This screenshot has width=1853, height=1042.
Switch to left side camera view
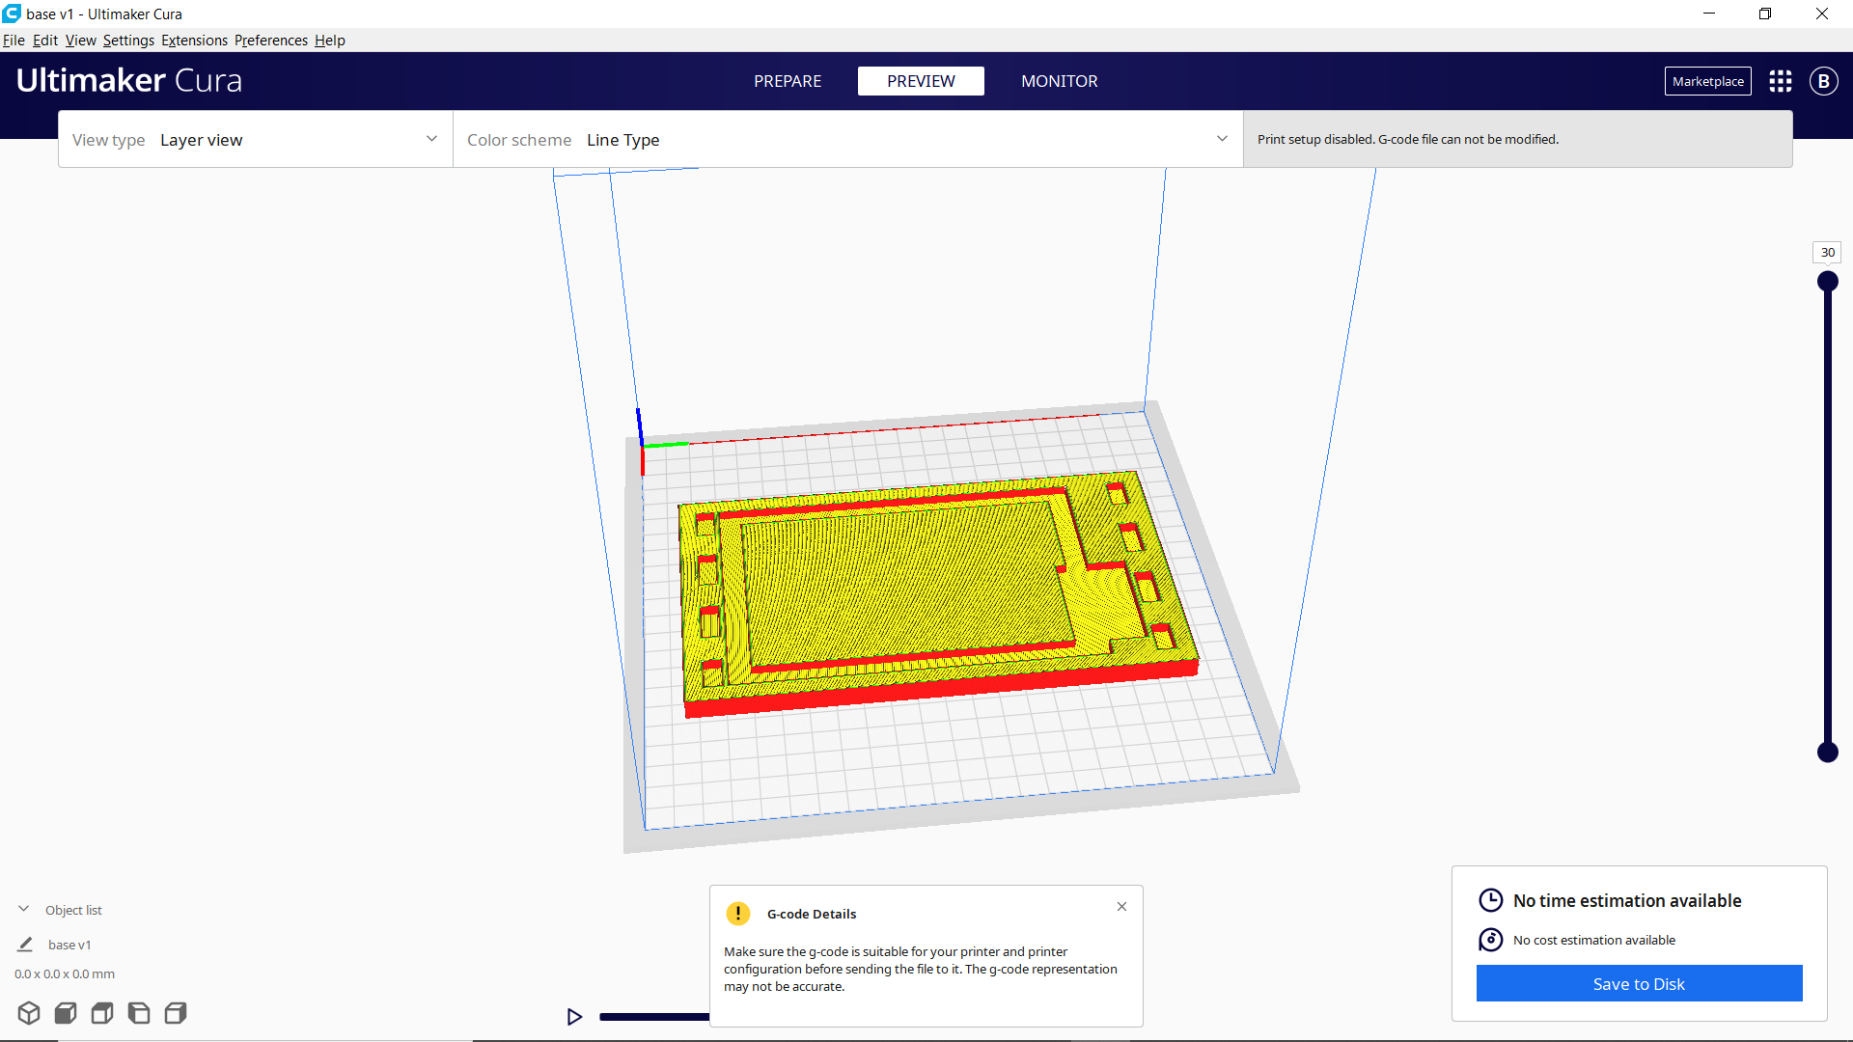(139, 1013)
